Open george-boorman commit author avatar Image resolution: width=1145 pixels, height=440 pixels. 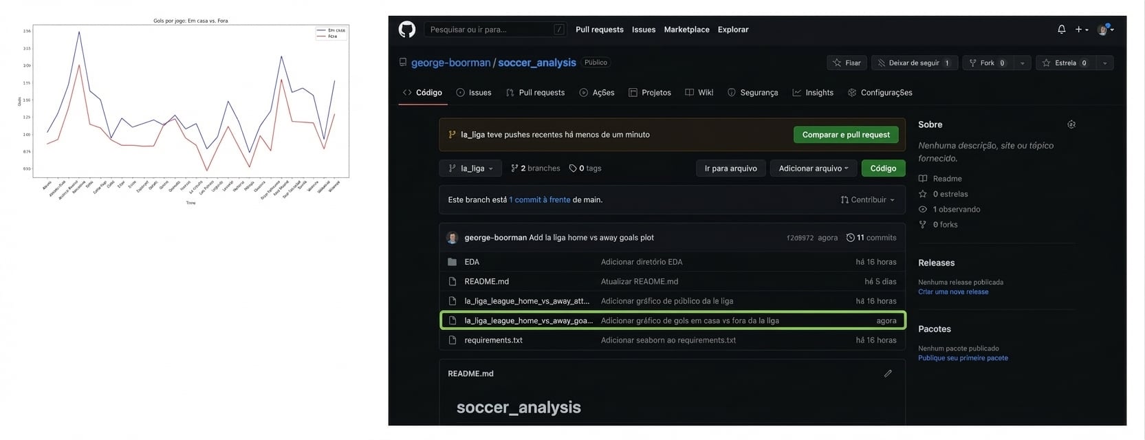(x=452, y=238)
